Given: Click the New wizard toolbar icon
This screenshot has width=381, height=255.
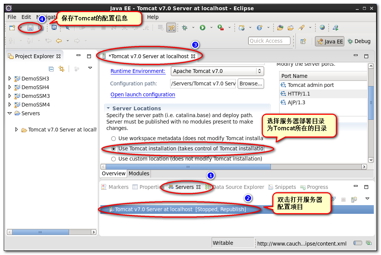Looking at the screenshot, I should pos(12,28).
